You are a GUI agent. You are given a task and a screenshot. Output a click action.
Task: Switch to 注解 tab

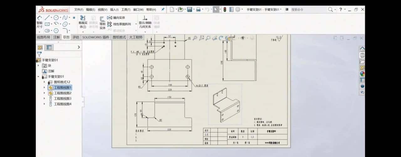56,37
